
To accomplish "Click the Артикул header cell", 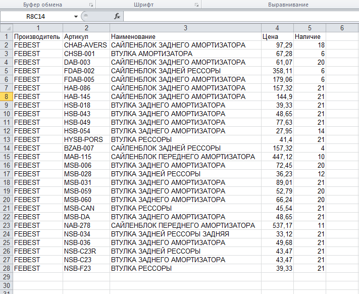I will (x=86, y=37).
